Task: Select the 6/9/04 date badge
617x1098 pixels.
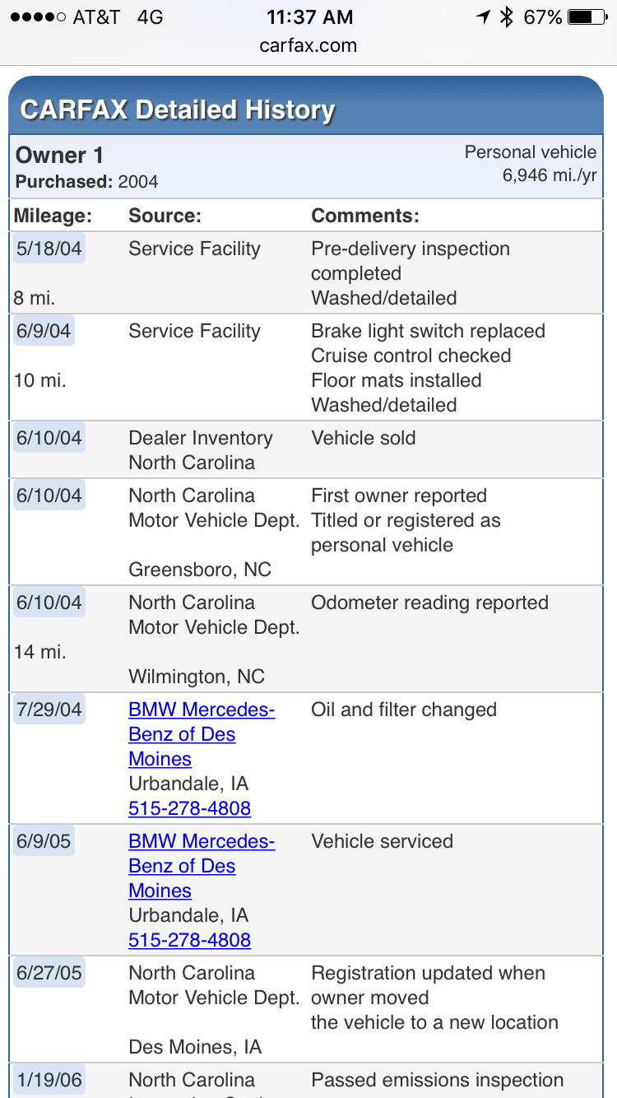Action: [x=44, y=331]
